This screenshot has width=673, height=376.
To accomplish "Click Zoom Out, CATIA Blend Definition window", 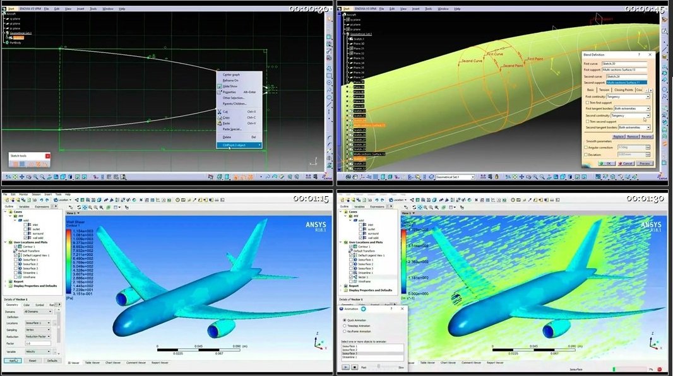I will pos(542,177).
